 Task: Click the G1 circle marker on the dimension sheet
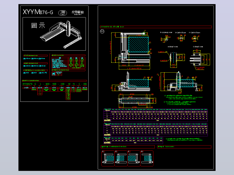(x=102, y=31)
